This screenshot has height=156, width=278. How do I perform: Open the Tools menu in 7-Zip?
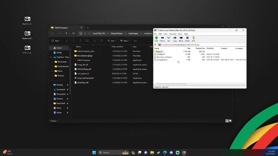point(179,34)
